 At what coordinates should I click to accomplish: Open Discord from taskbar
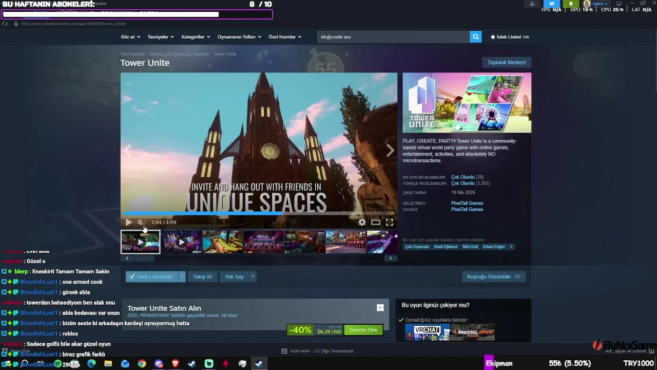click(159, 364)
